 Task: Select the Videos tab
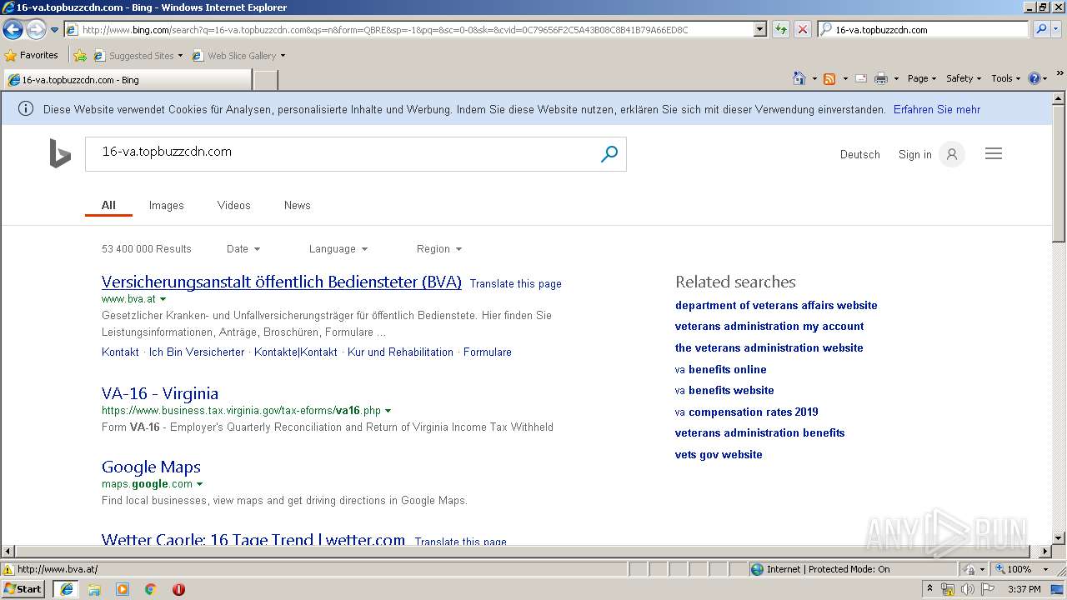pos(233,205)
